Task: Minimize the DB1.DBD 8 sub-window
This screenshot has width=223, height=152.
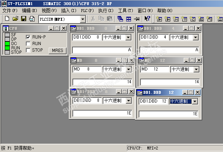Action: (119, 92)
